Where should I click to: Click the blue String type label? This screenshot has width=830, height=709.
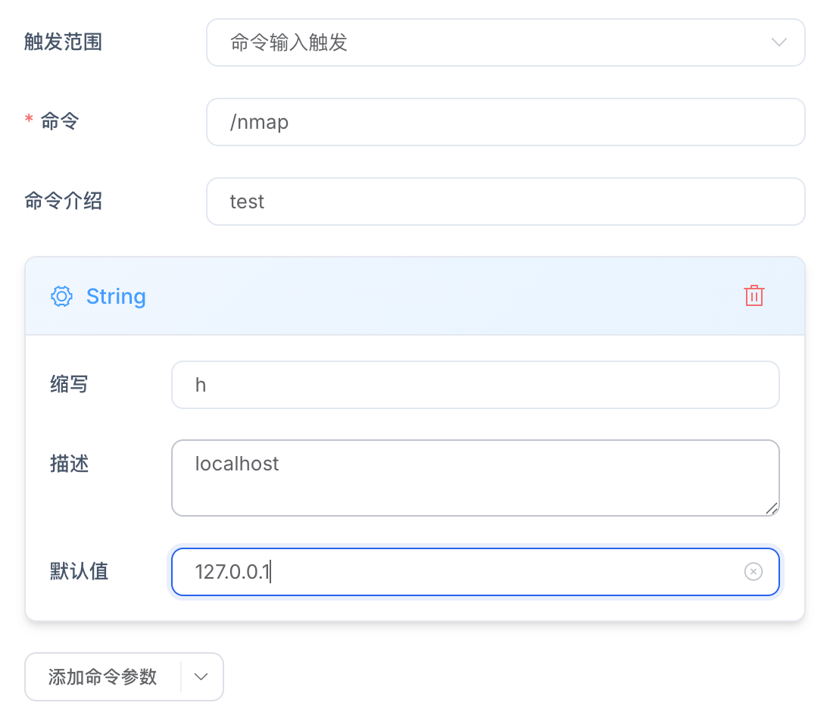point(116,296)
